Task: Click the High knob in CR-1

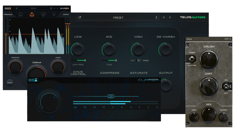Action: tap(194, 117)
